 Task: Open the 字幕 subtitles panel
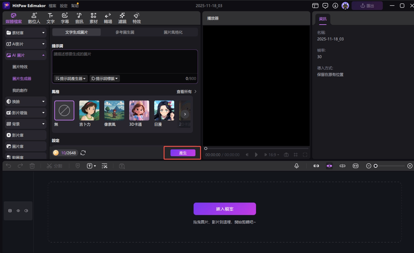(x=65, y=18)
